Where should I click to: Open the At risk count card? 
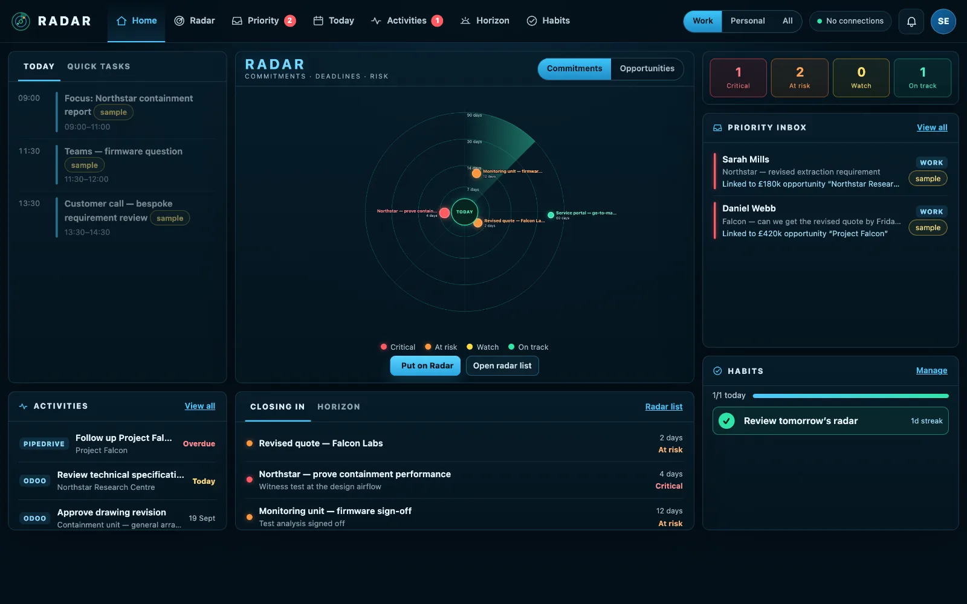click(x=800, y=78)
